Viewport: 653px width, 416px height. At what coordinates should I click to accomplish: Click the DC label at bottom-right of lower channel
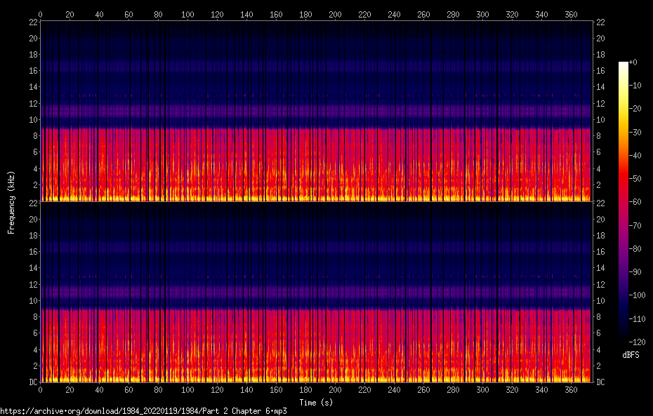tap(600, 382)
